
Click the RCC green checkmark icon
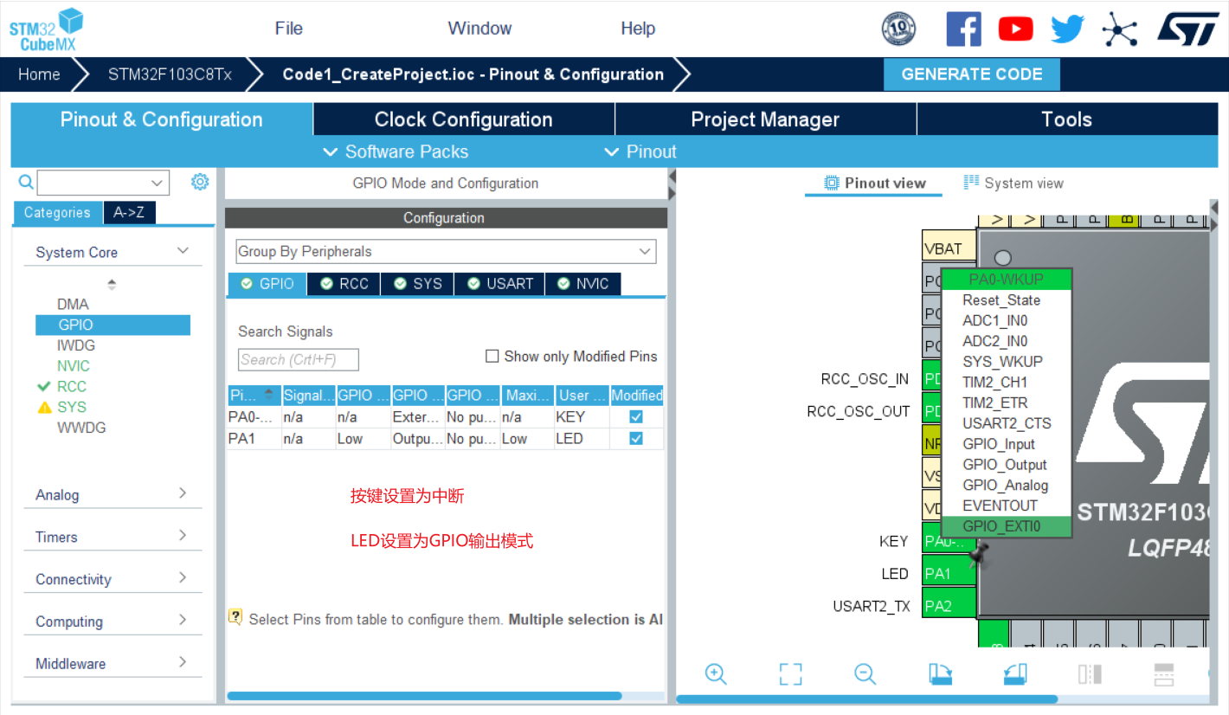pyautogui.click(x=45, y=386)
